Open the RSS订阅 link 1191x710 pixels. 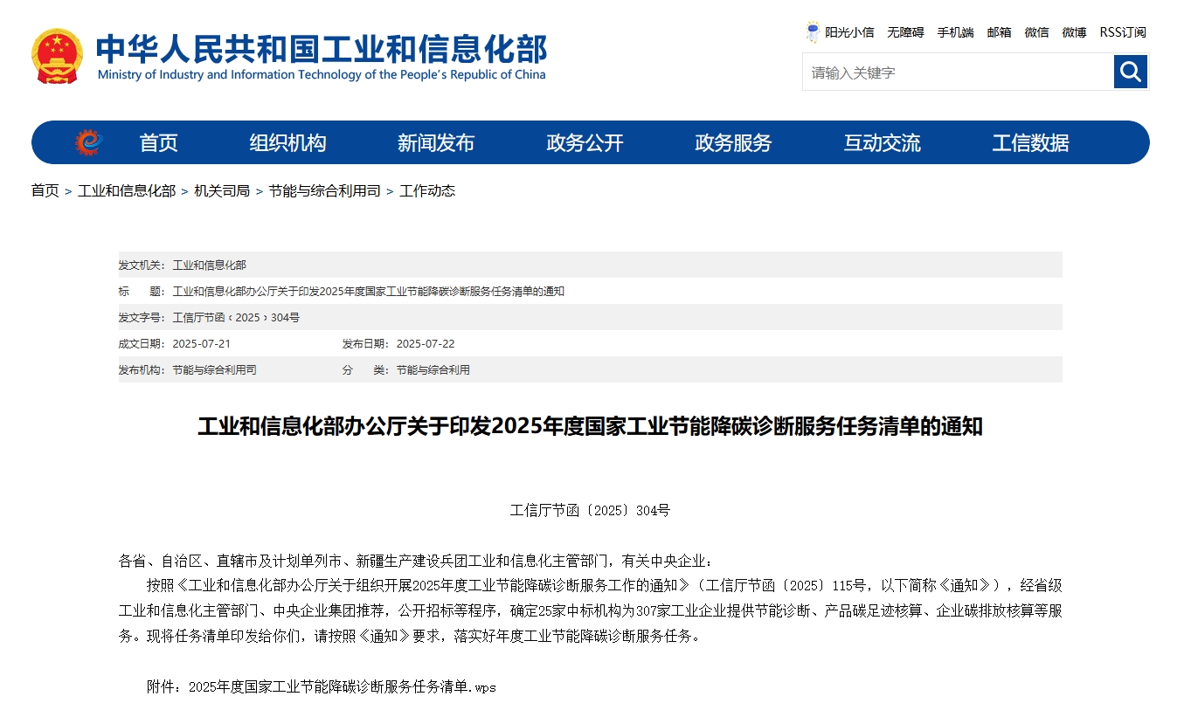coord(1122,32)
